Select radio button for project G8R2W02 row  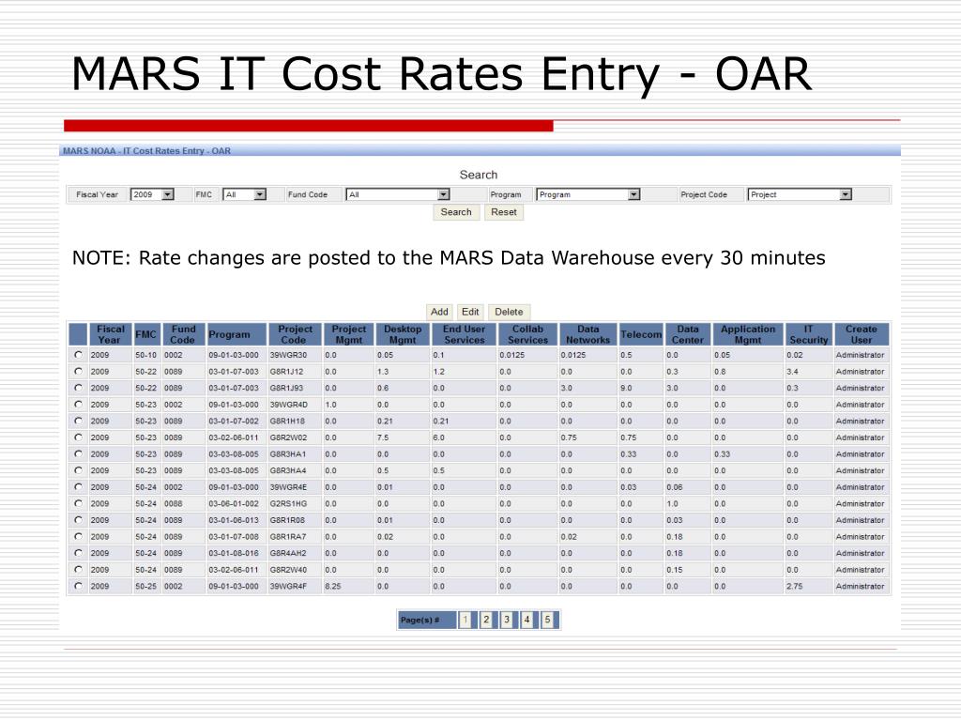point(79,437)
